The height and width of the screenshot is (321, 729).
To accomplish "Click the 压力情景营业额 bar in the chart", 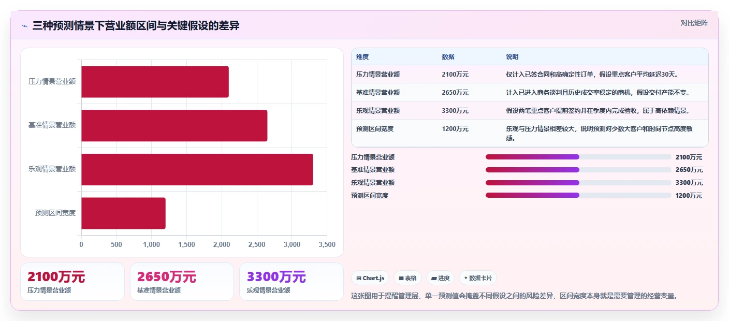I will (x=155, y=82).
